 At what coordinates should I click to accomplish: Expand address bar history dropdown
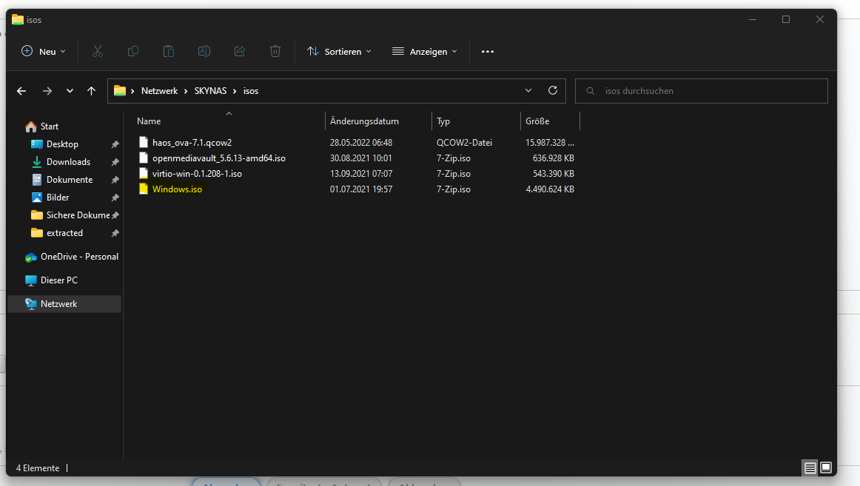[x=528, y=90]
